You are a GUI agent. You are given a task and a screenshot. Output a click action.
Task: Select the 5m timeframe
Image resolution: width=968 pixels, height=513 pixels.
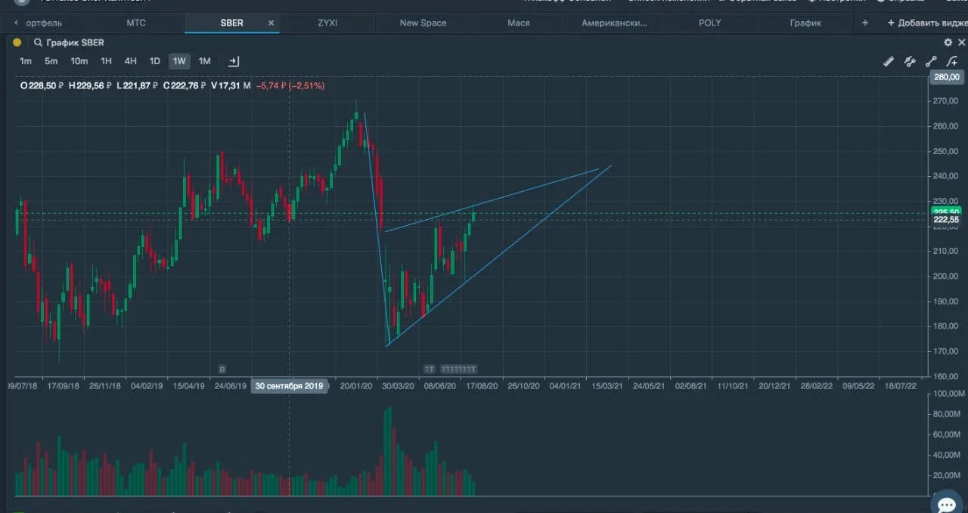tap(51, 61)
